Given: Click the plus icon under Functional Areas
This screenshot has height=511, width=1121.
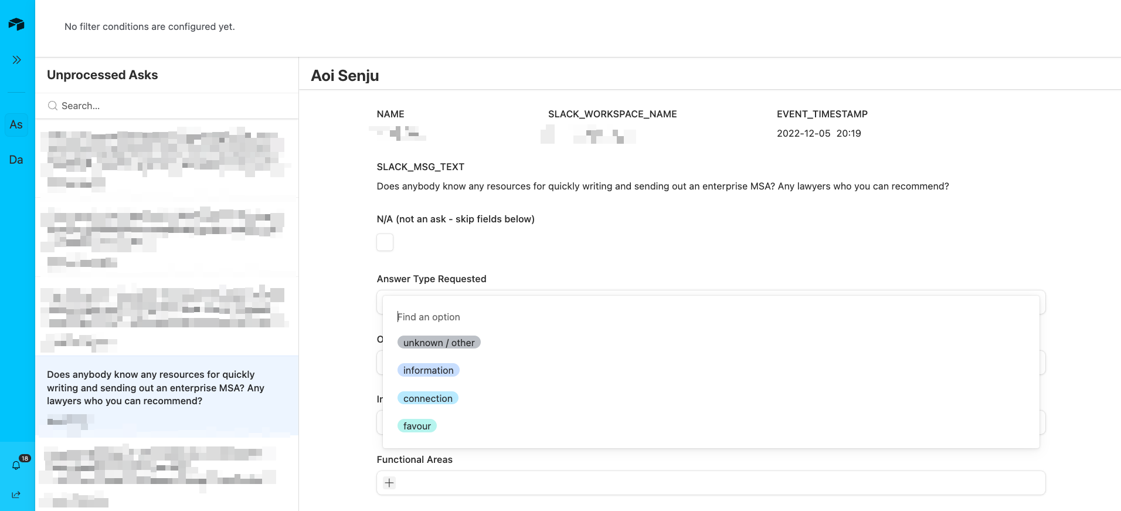Looking at the screenshot, I should [389, 483].
